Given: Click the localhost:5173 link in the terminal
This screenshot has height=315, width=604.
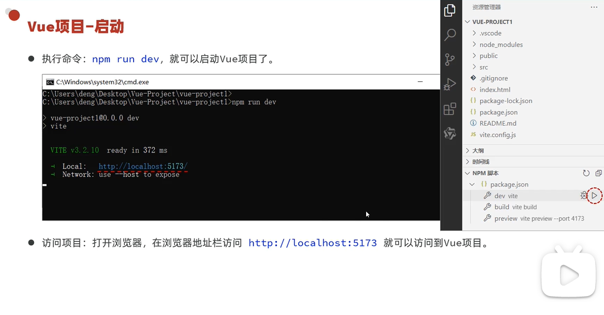Looking at the screenshot, I should [143, 166].
